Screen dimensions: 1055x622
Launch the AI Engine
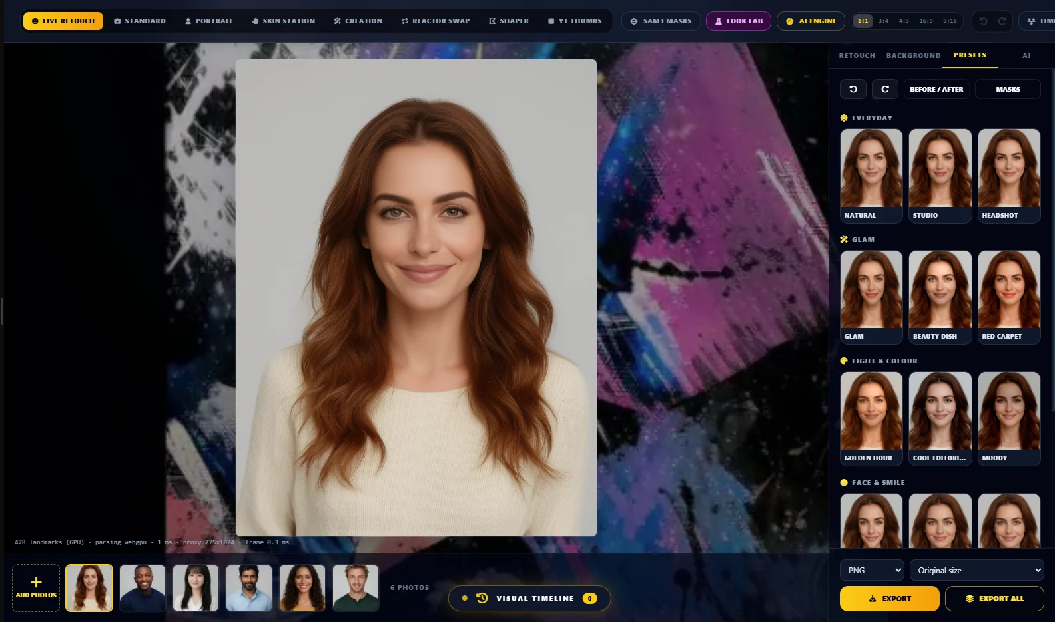[x=811, y=21]
